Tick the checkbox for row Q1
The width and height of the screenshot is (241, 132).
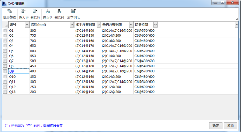tap(5, 31)
